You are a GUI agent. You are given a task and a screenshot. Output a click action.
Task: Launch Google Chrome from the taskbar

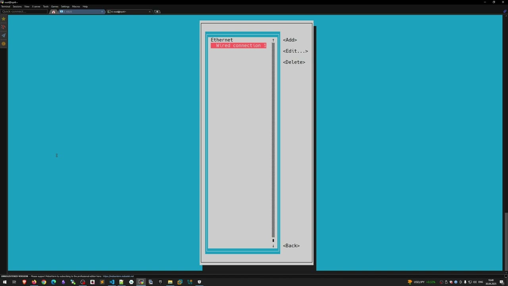[44, 282]
